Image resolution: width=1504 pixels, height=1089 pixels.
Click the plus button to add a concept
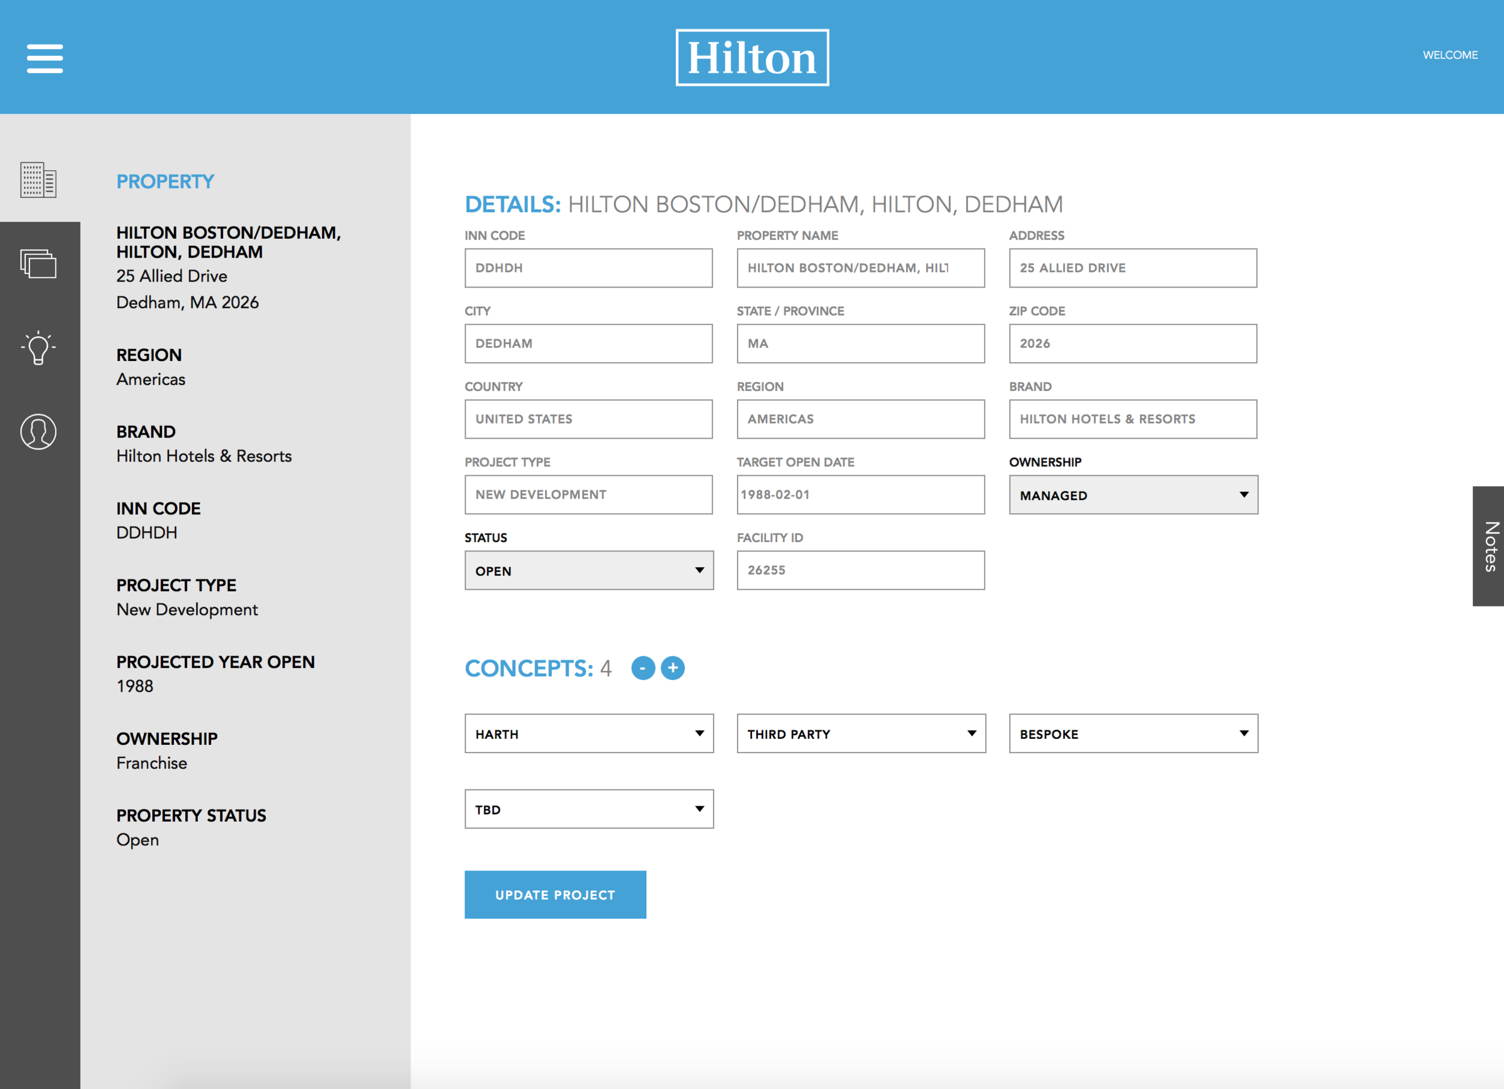(673, 668)
